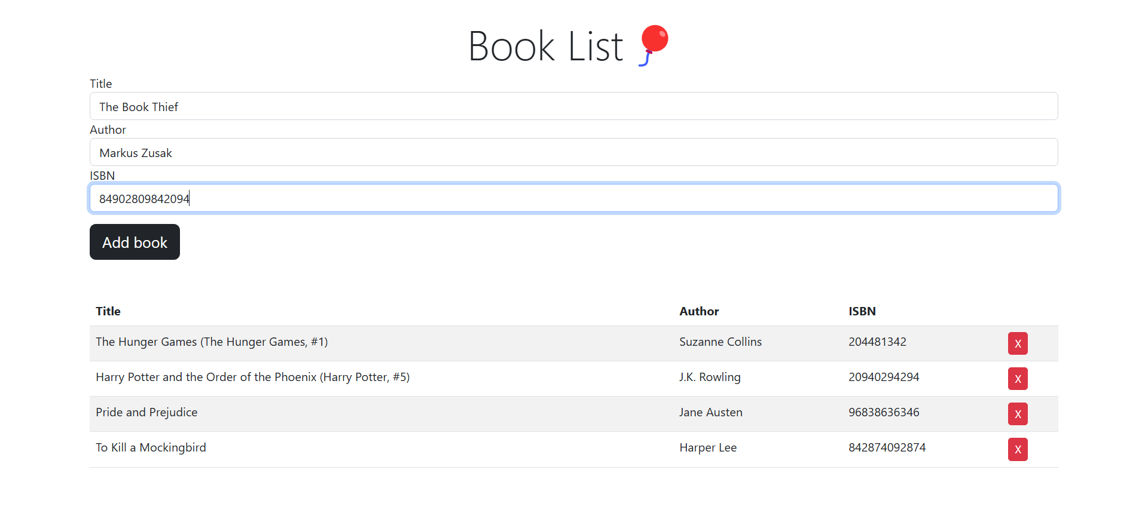Viewport: 1148px width, 519px height.
Task: Select the To Kill a Mockingbird title
Action: tap(151, 447)
